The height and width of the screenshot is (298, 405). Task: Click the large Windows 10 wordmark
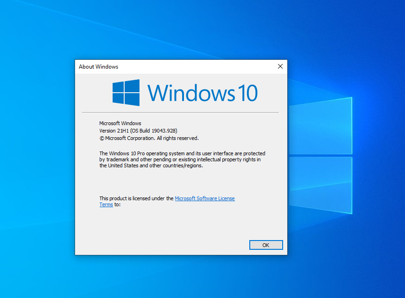202,93
